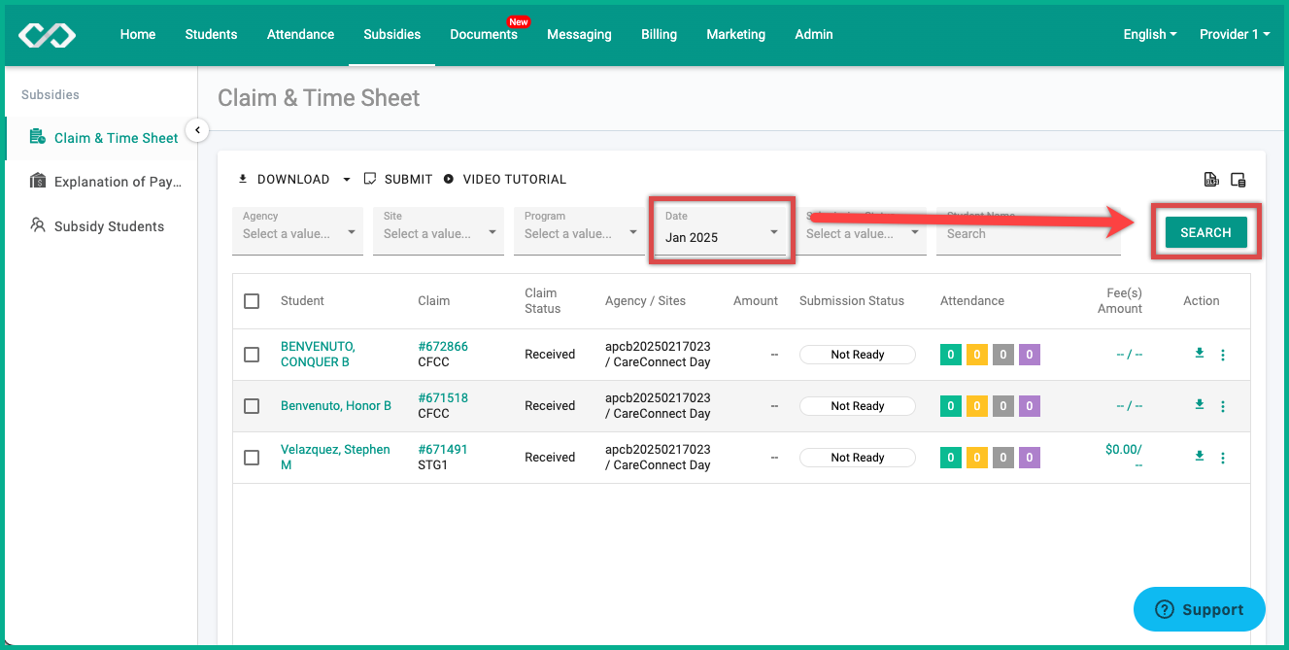Click the Claim & Time Sheet sidebar icon
Viewport: 1289px width, 650px height.
[37, 137]
